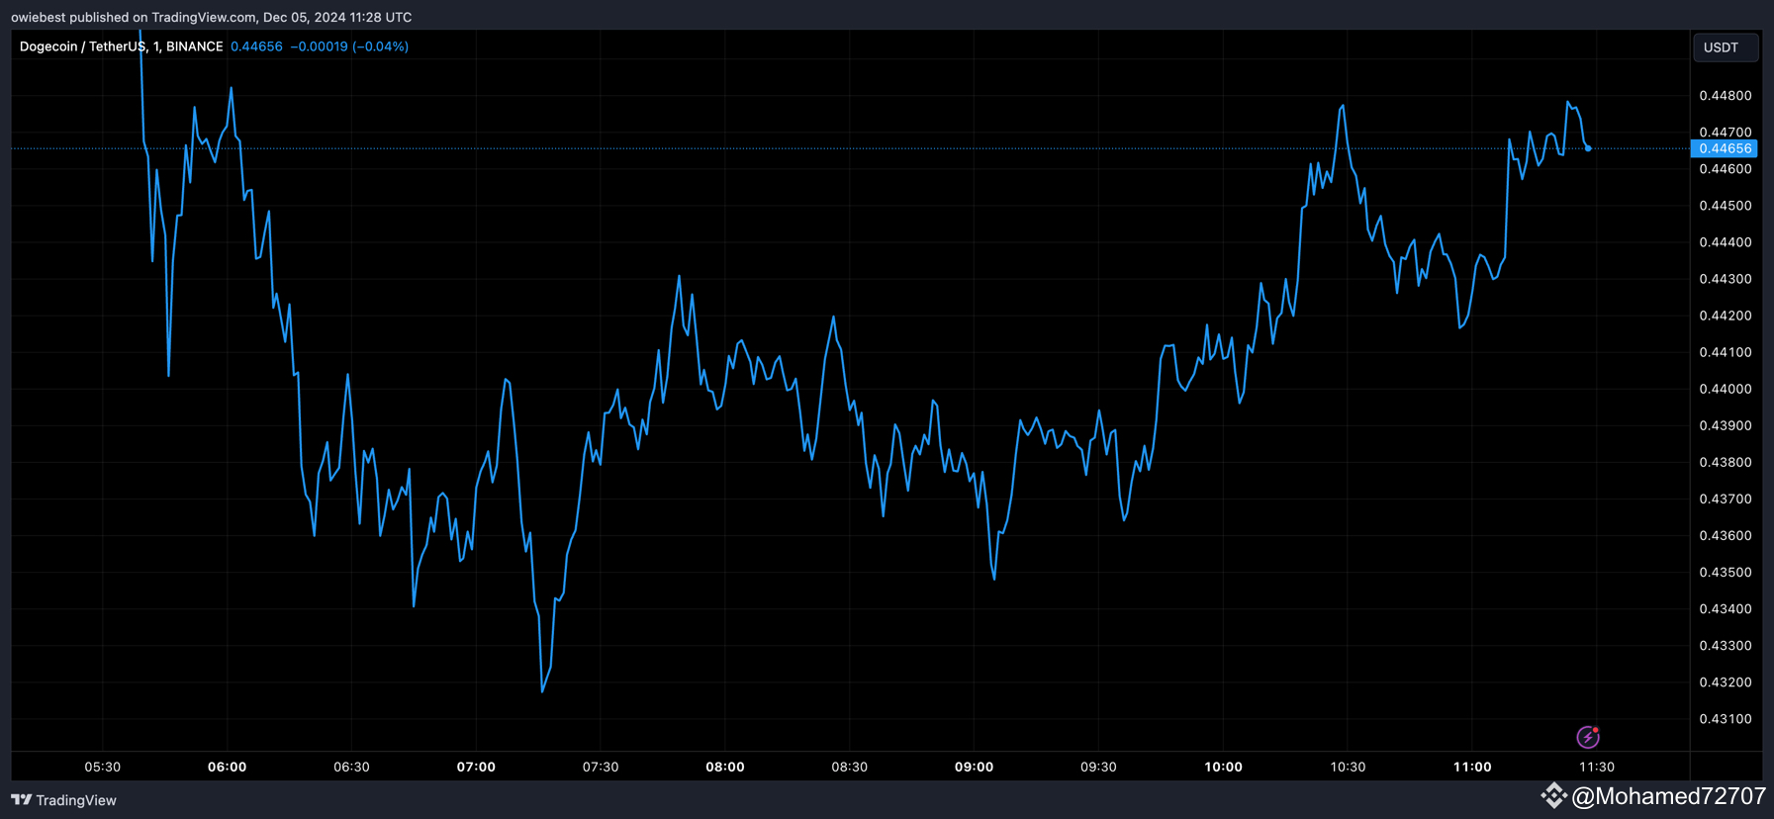
Task: Click the last price dot on the line
Action: 1588,148
